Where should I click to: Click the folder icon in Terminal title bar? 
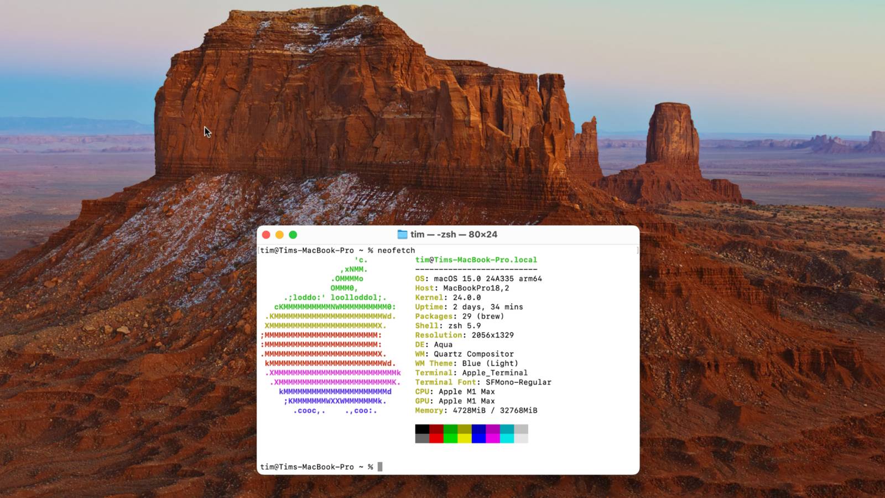[x=402, y=235]
